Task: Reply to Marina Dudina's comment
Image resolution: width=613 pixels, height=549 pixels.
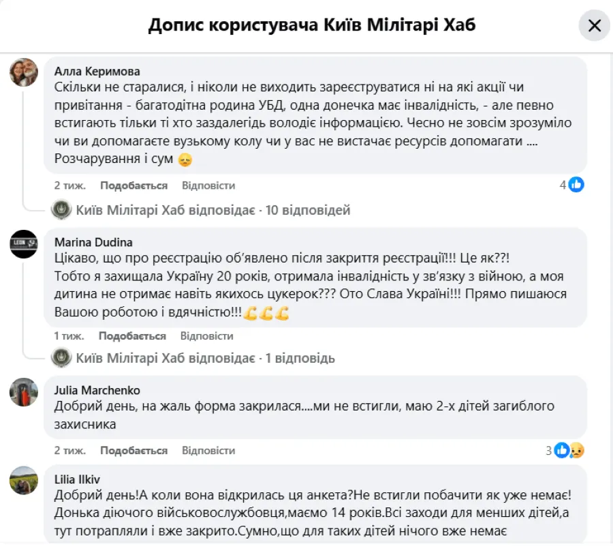Action: click(208, 336)
